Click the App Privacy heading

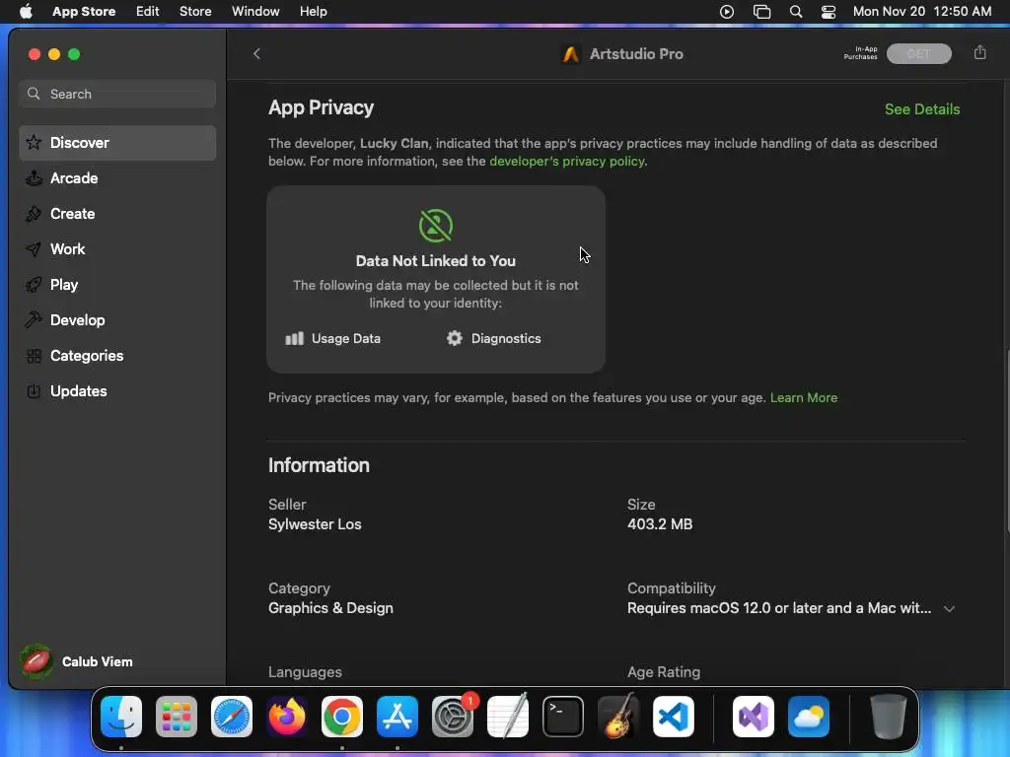[x=321, y=107]
